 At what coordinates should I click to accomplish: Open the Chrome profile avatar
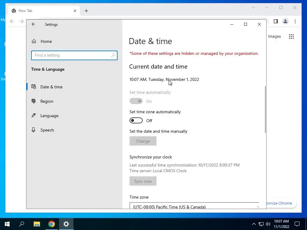285,21
